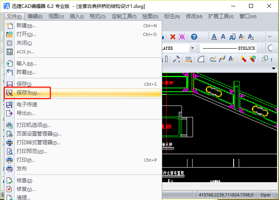Expand the toolbar overflow arrow at right edge
This screenshot has height=200, width=279.
pos(273,68)
